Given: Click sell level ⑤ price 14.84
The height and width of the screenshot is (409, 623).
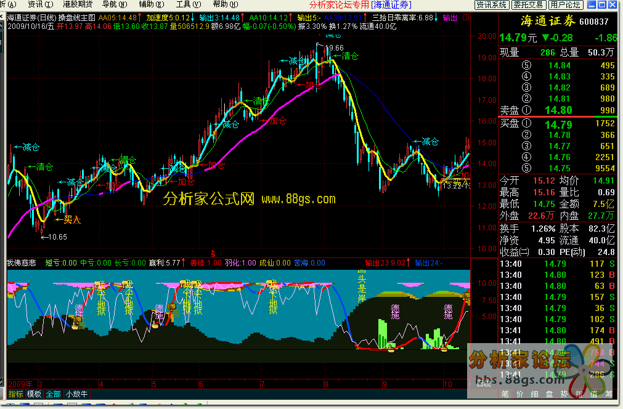Looking at the screenshot, I should tap(560, 65).
